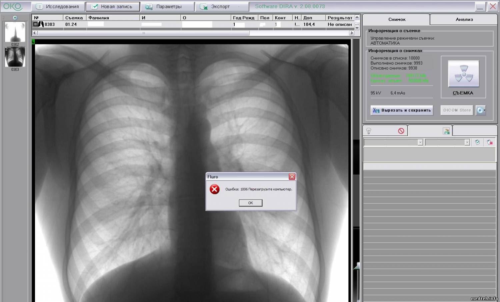The height and width of the screenshot is (302, 500).
Task: Open the Параметры menu
Action: 168,7
